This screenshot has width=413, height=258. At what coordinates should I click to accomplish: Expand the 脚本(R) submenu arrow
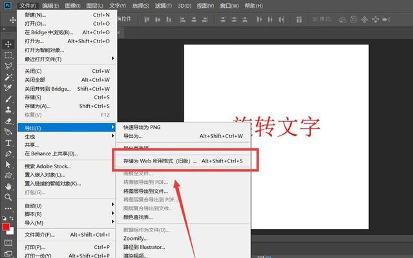coord(112,213)
